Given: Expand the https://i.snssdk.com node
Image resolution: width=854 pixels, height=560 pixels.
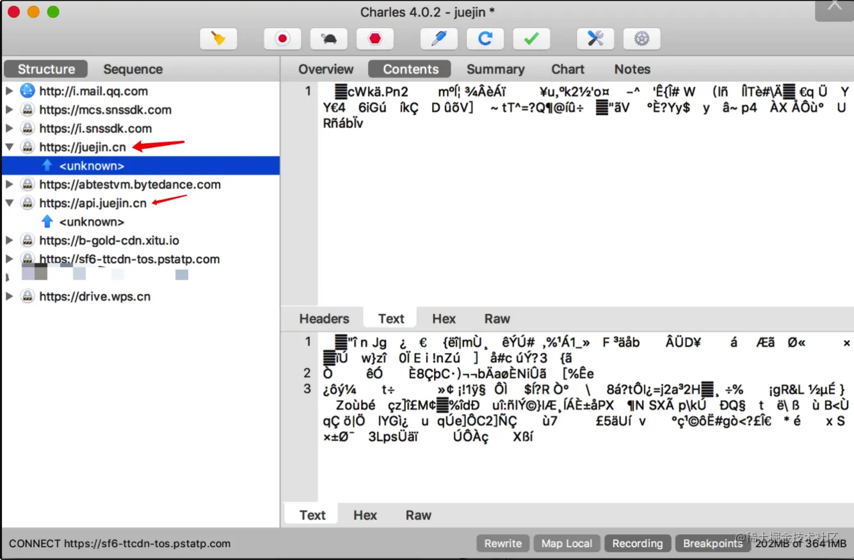Looking at the screenshot, I should pos(9,128).
